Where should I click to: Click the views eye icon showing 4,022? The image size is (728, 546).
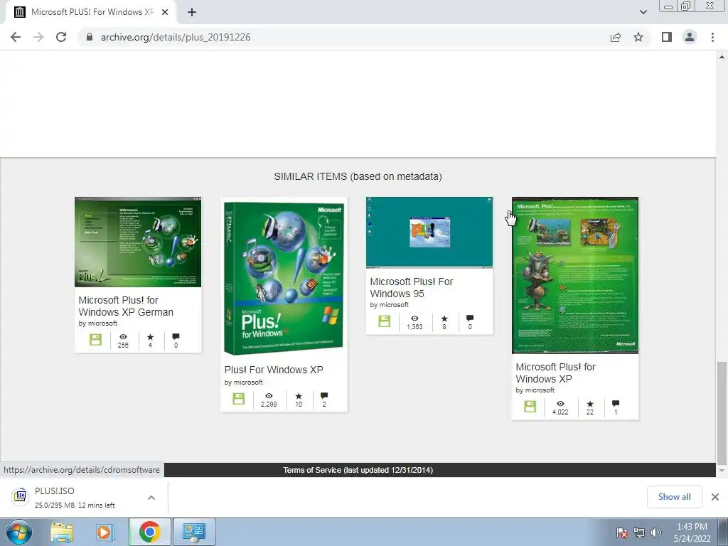click(x=560, y=404)
